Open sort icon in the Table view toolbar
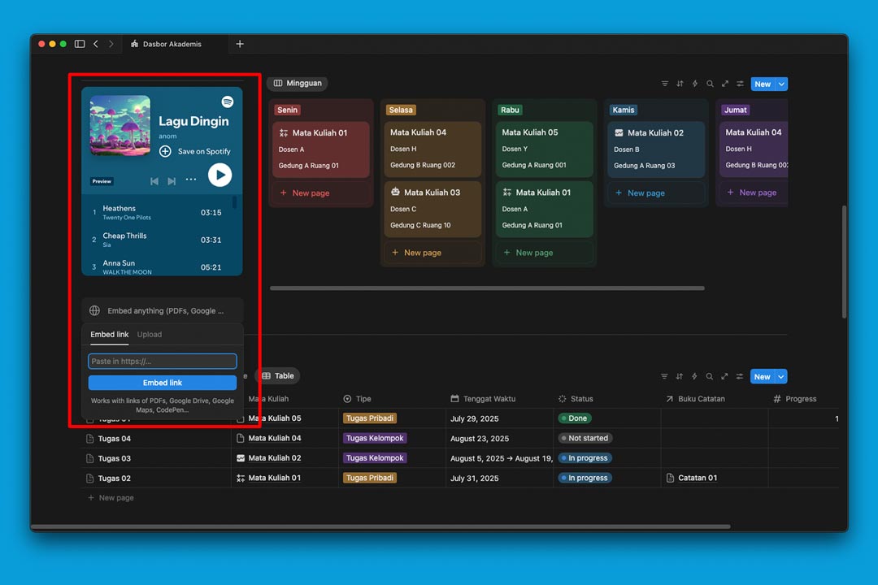878x585 pixels. 679,377
